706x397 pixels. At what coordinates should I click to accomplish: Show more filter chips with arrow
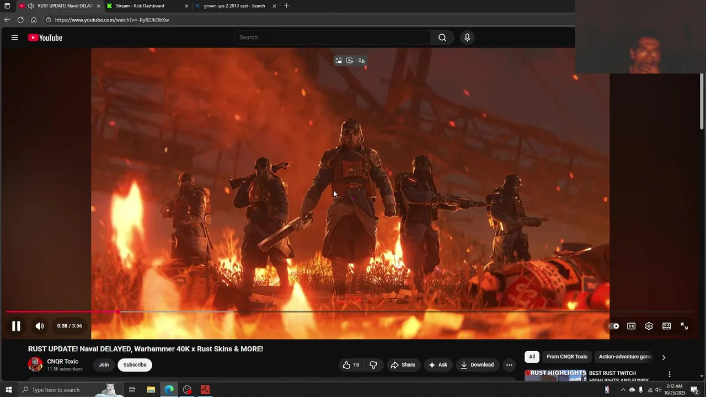[664, 357]
